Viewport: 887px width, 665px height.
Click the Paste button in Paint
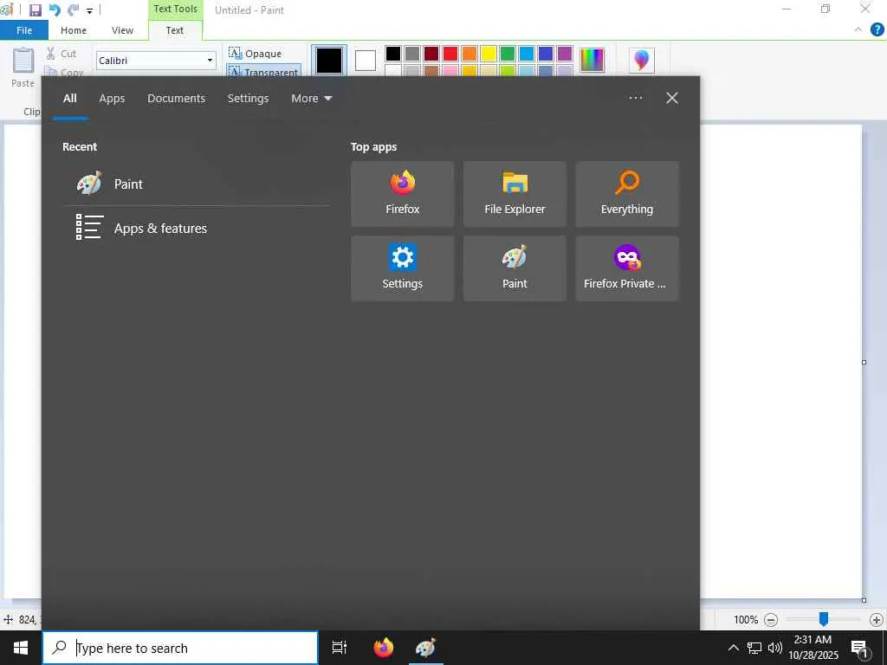click(x=23, y=68)
